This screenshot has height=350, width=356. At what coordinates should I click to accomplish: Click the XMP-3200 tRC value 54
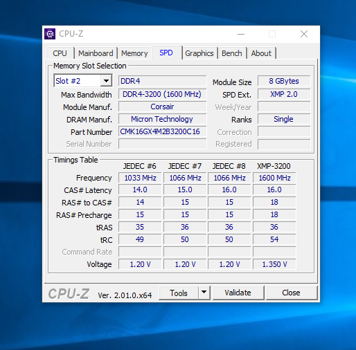point(274,239)
